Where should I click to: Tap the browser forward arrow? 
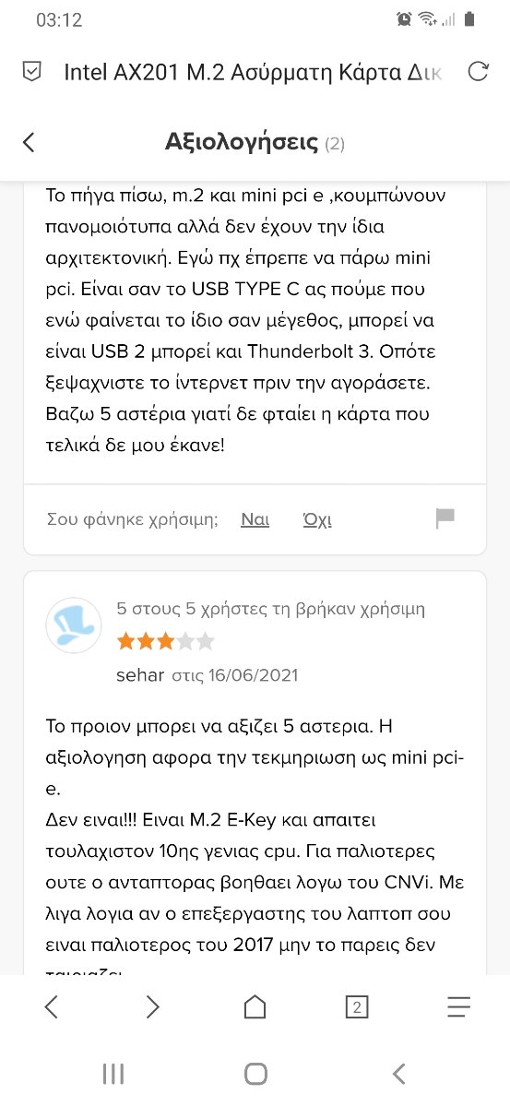click(x=153, y=1006)
